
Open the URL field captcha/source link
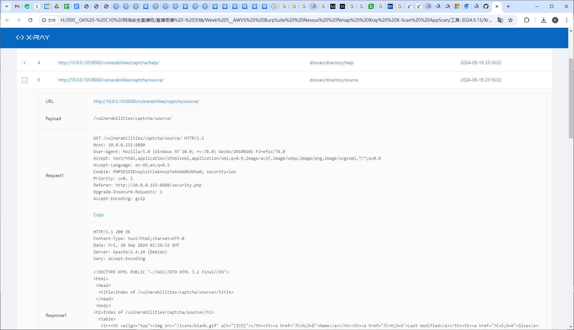(146, 101)
